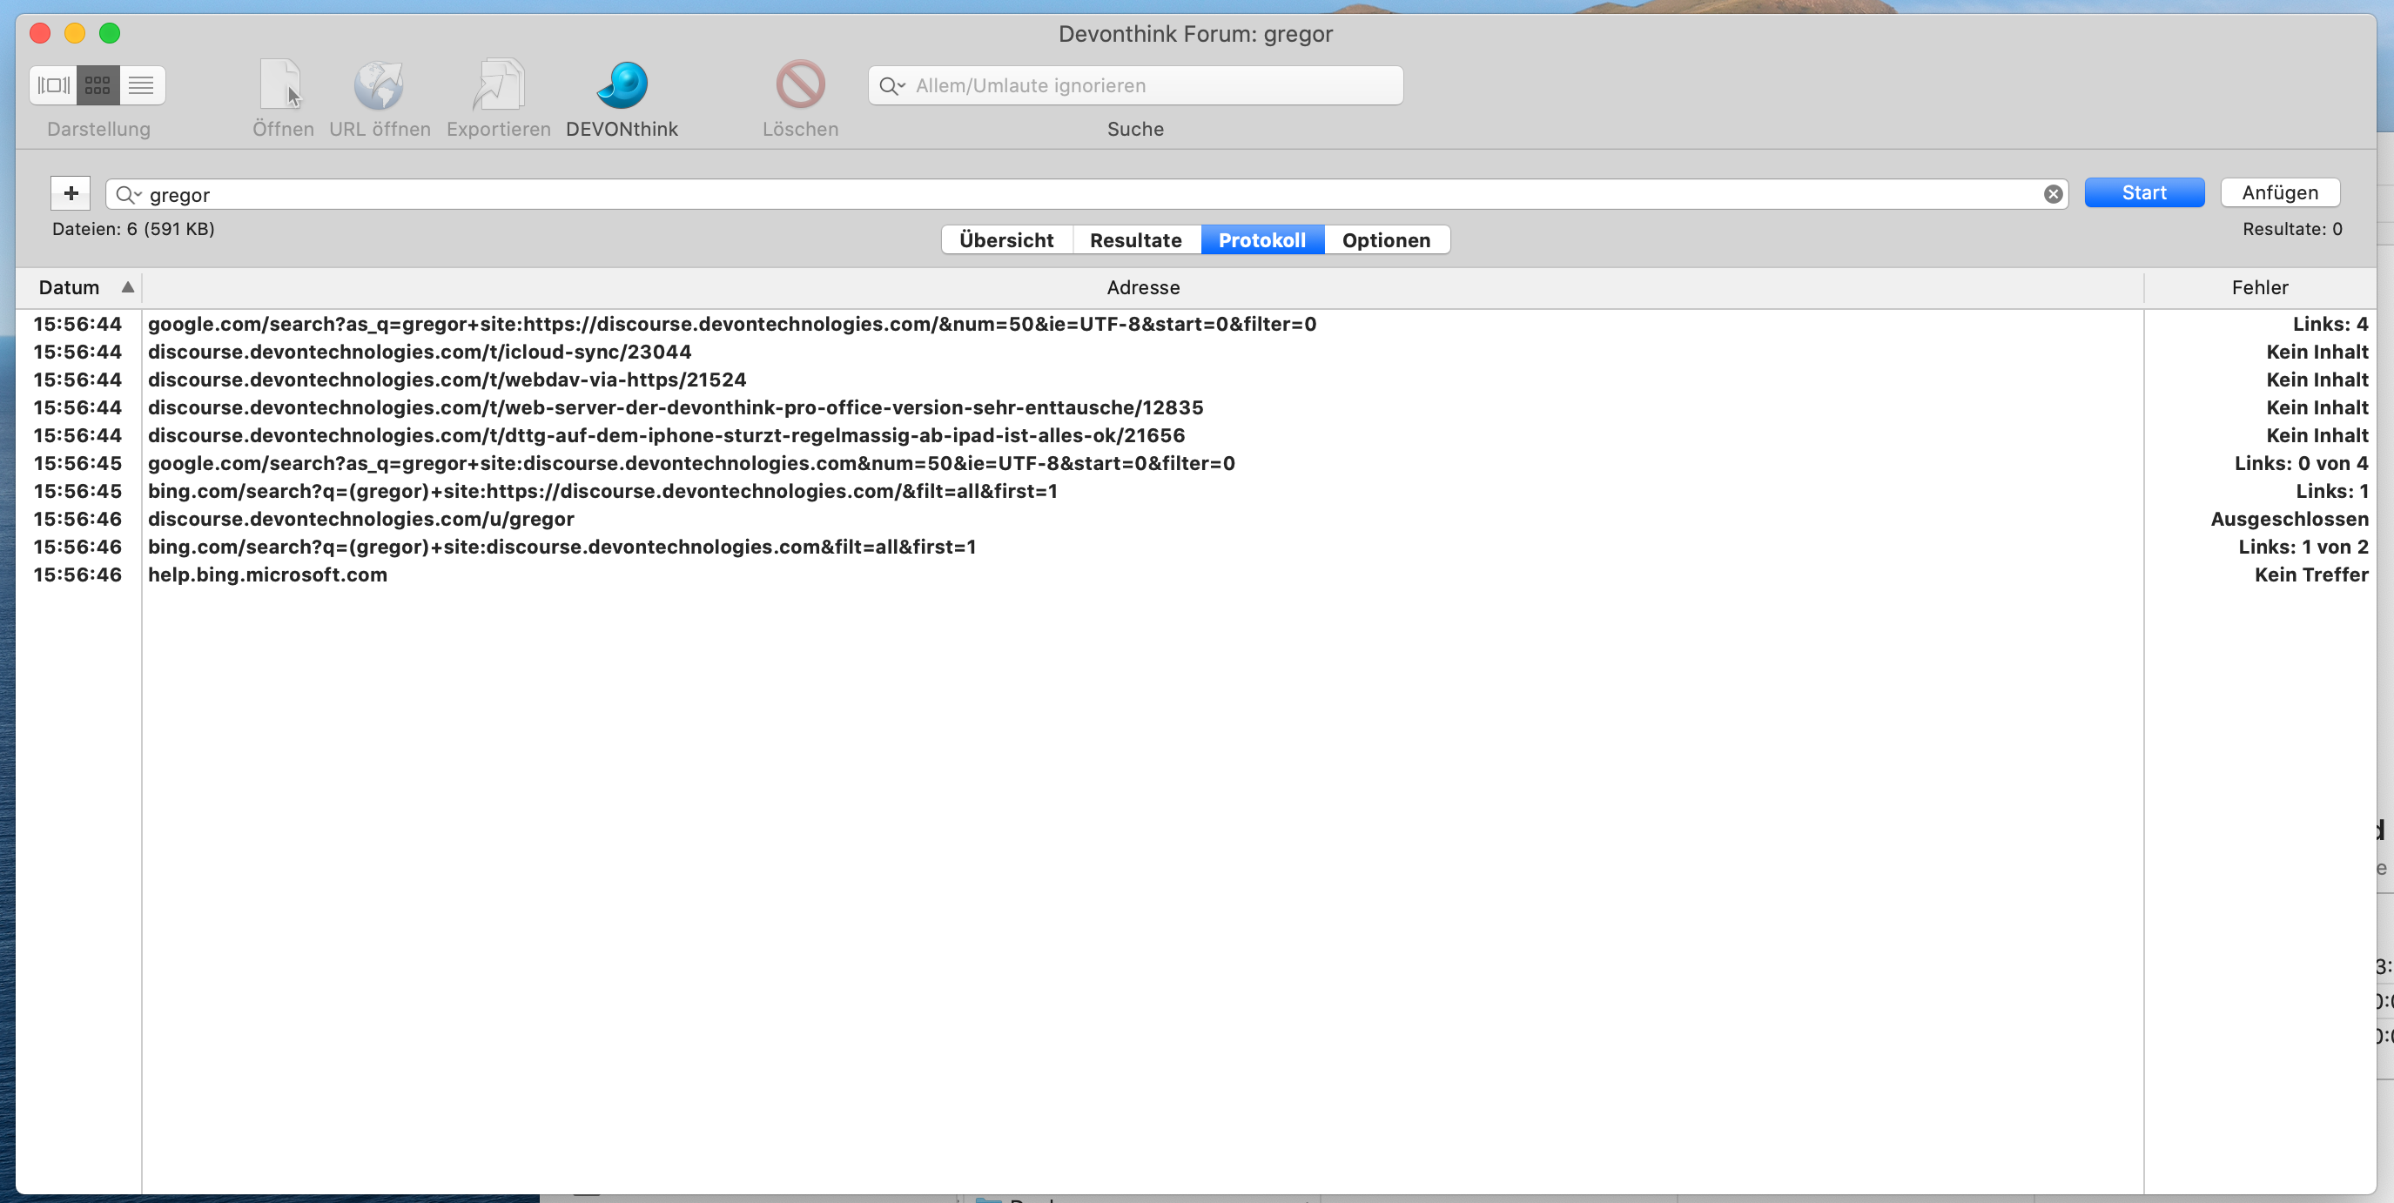The image size is (2394, 1203).
Task: Clear the gregor search query
Action: pyautogui.click(x=2053, y=194)
